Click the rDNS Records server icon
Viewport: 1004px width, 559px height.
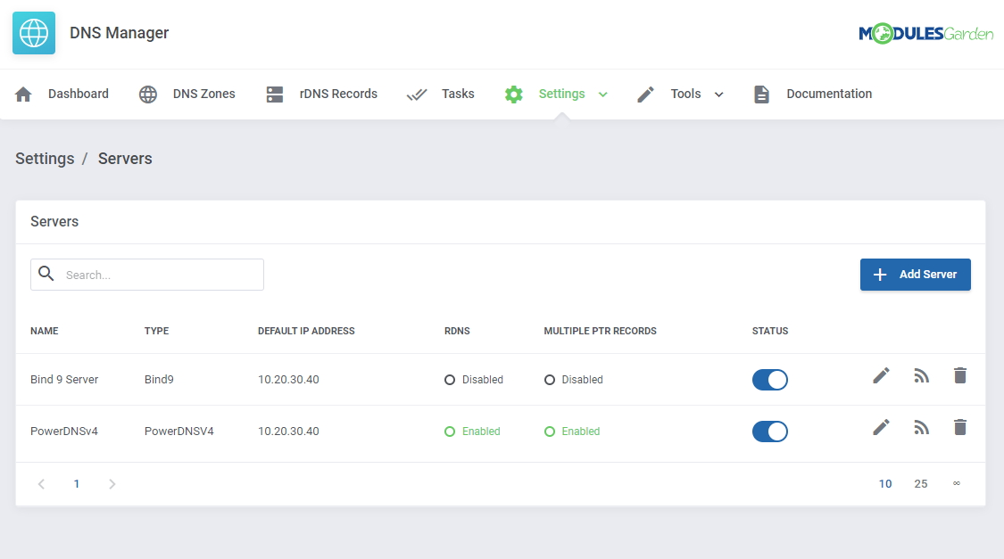pyautogui.click(x=275, y=94)
